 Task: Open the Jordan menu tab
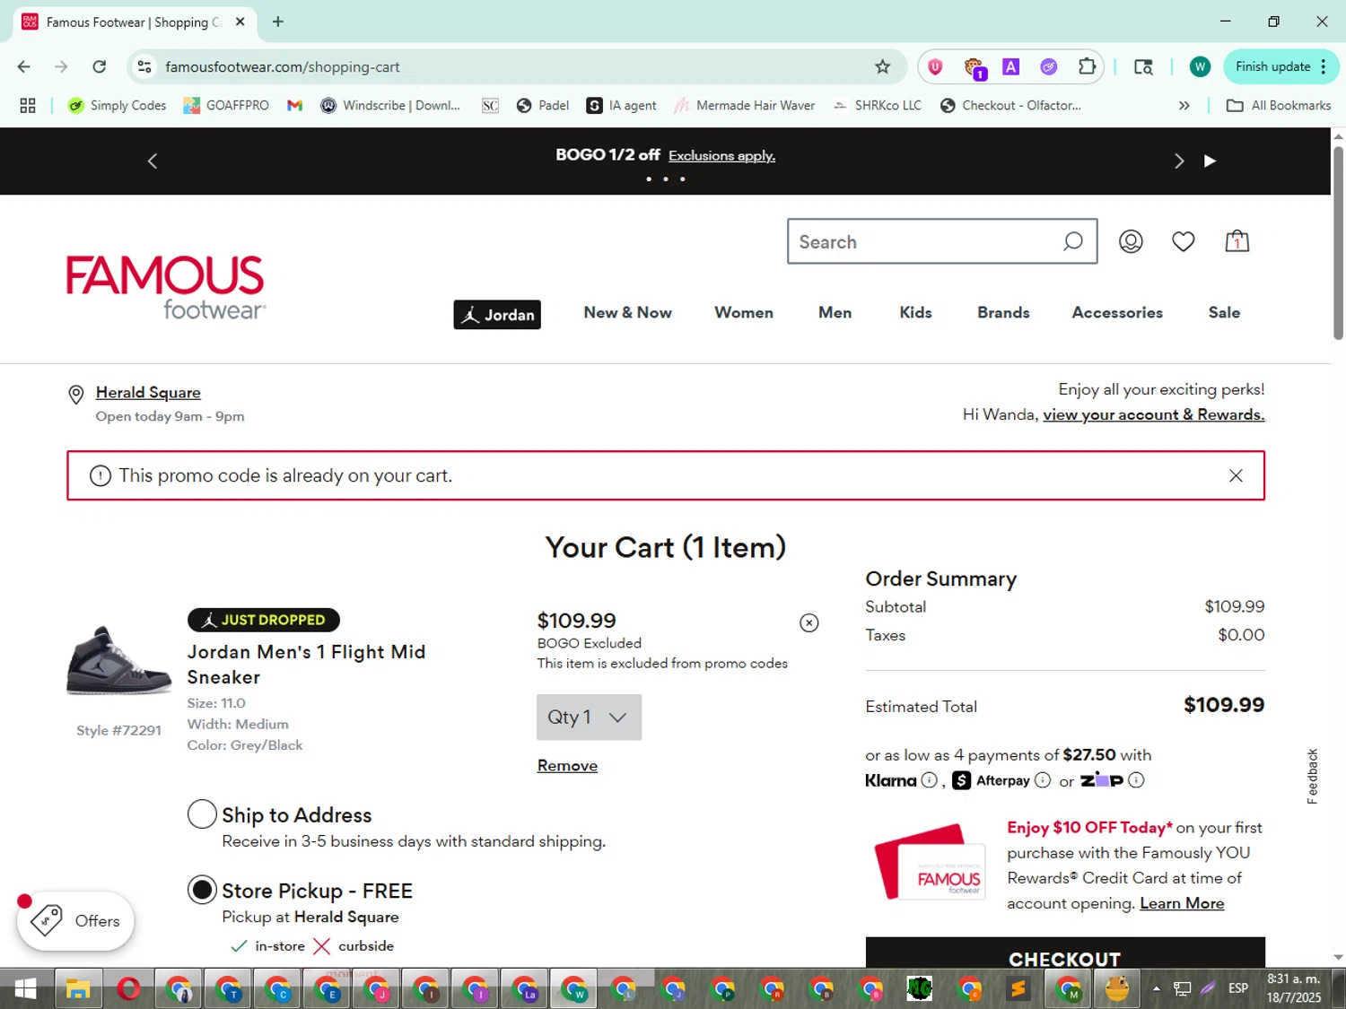tap(497, 315)
